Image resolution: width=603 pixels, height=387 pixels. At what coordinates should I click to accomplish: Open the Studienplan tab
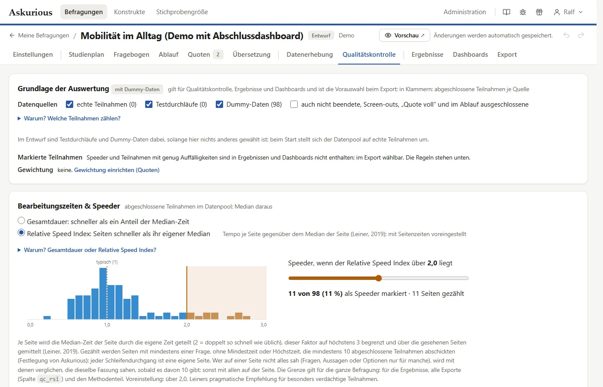pos(86,55)
